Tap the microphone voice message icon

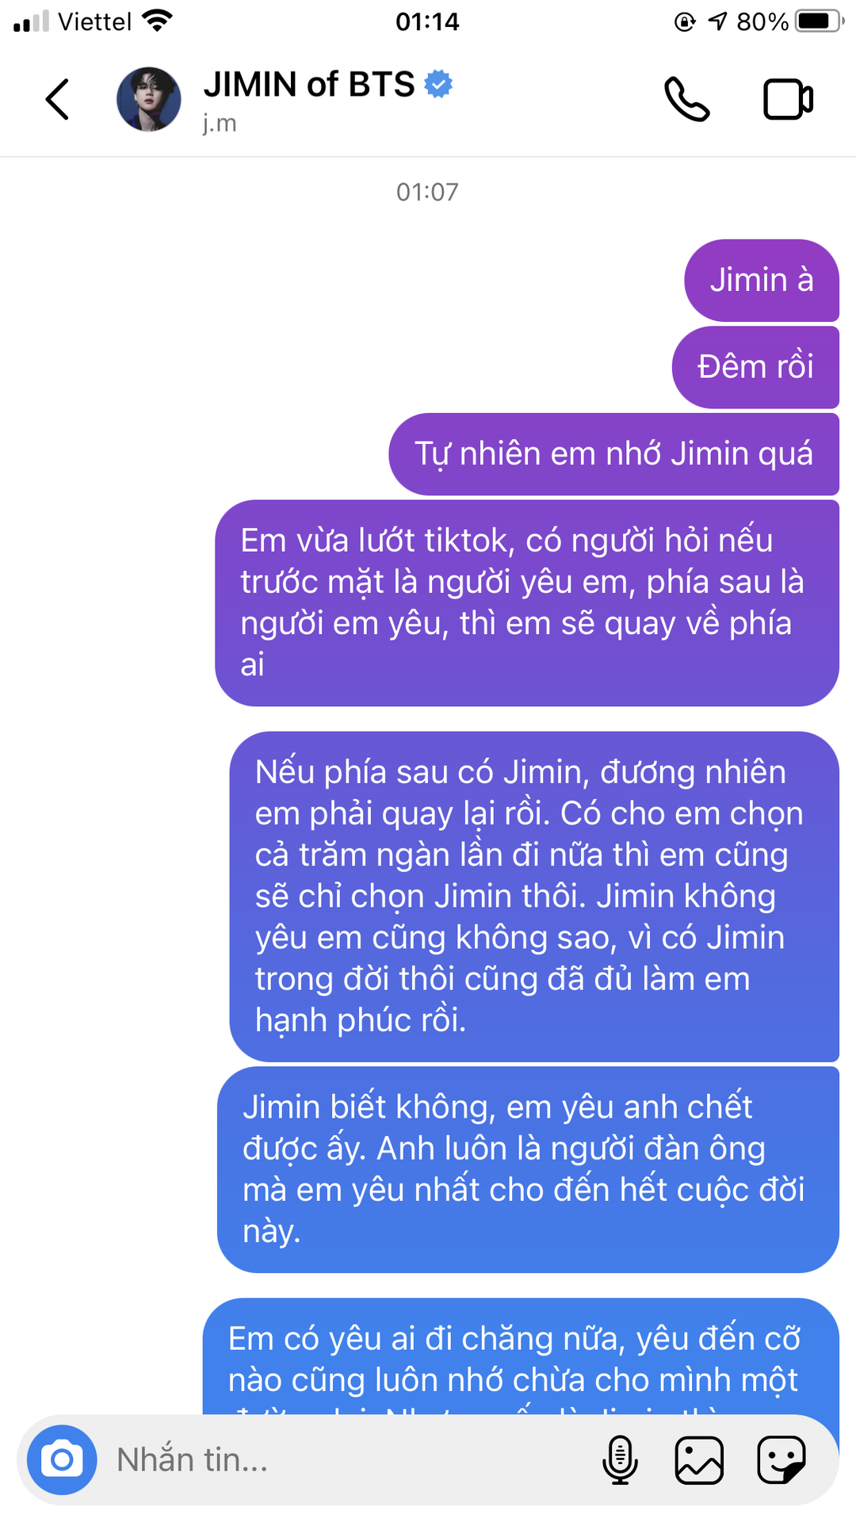[620, 1459]
